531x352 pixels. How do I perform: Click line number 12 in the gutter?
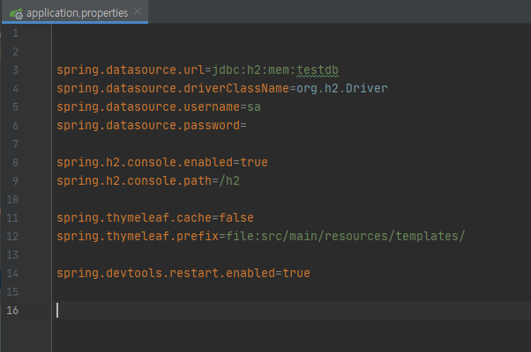coord(12,237)
